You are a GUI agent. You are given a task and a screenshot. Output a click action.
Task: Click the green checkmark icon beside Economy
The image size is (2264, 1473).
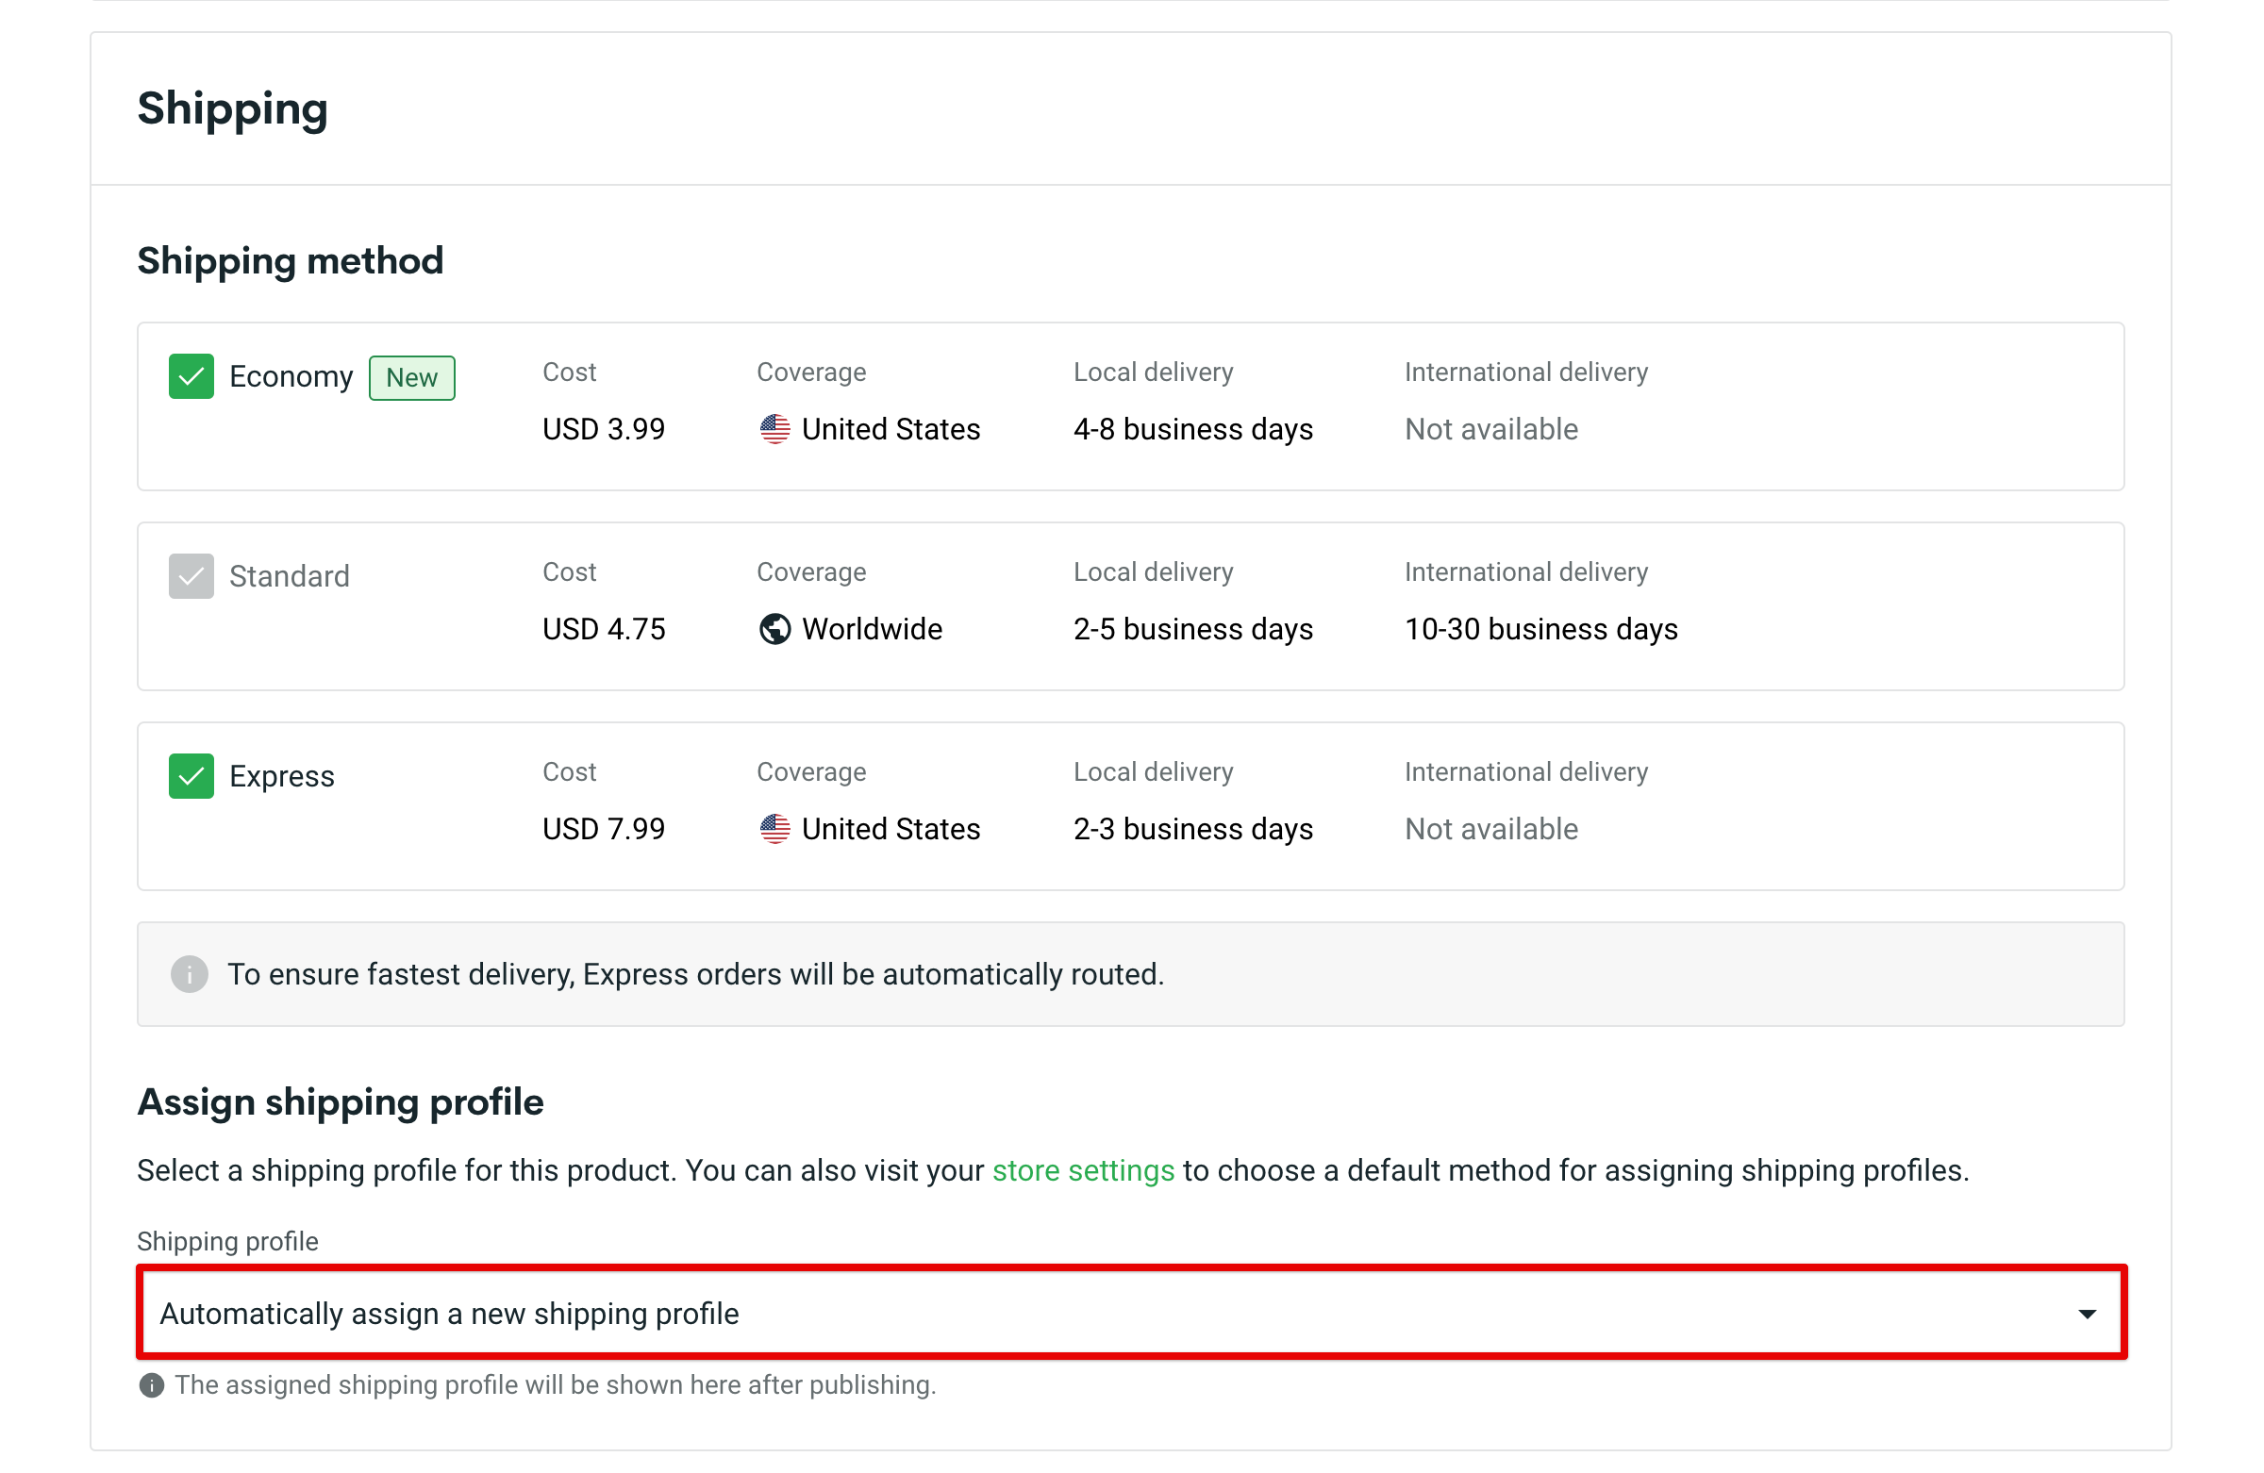pos(191,375)
